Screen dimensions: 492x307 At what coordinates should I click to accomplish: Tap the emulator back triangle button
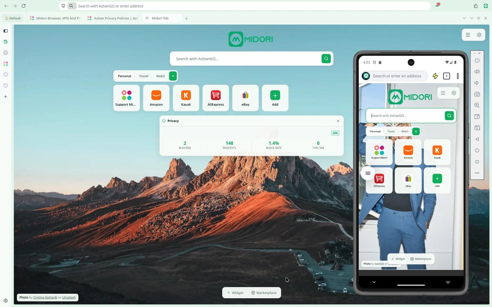point(477,139)
